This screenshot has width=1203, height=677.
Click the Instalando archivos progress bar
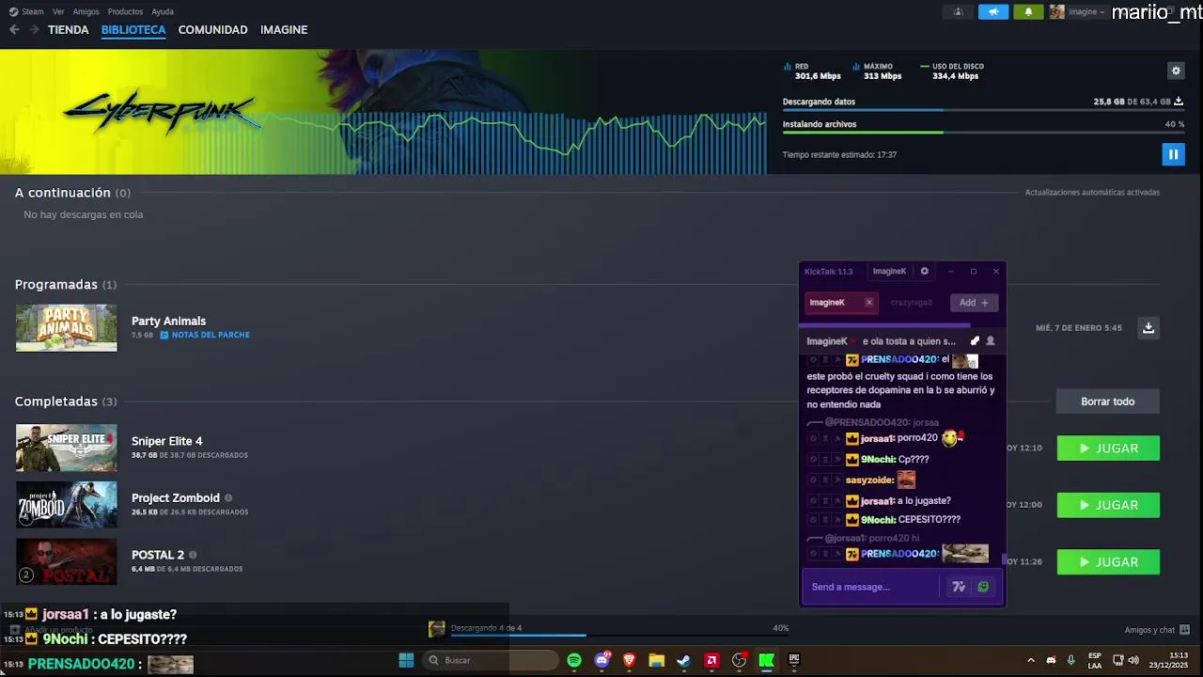click(983, 133)
